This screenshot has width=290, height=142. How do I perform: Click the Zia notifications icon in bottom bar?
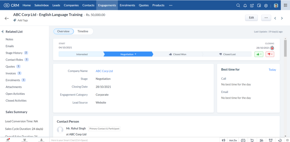[261, 140]
